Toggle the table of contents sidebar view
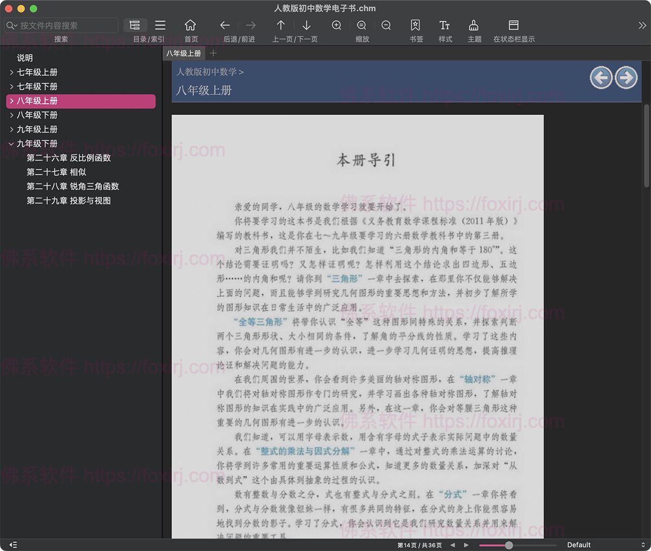This screenshot has height=551, width=651. click(135, 26)
